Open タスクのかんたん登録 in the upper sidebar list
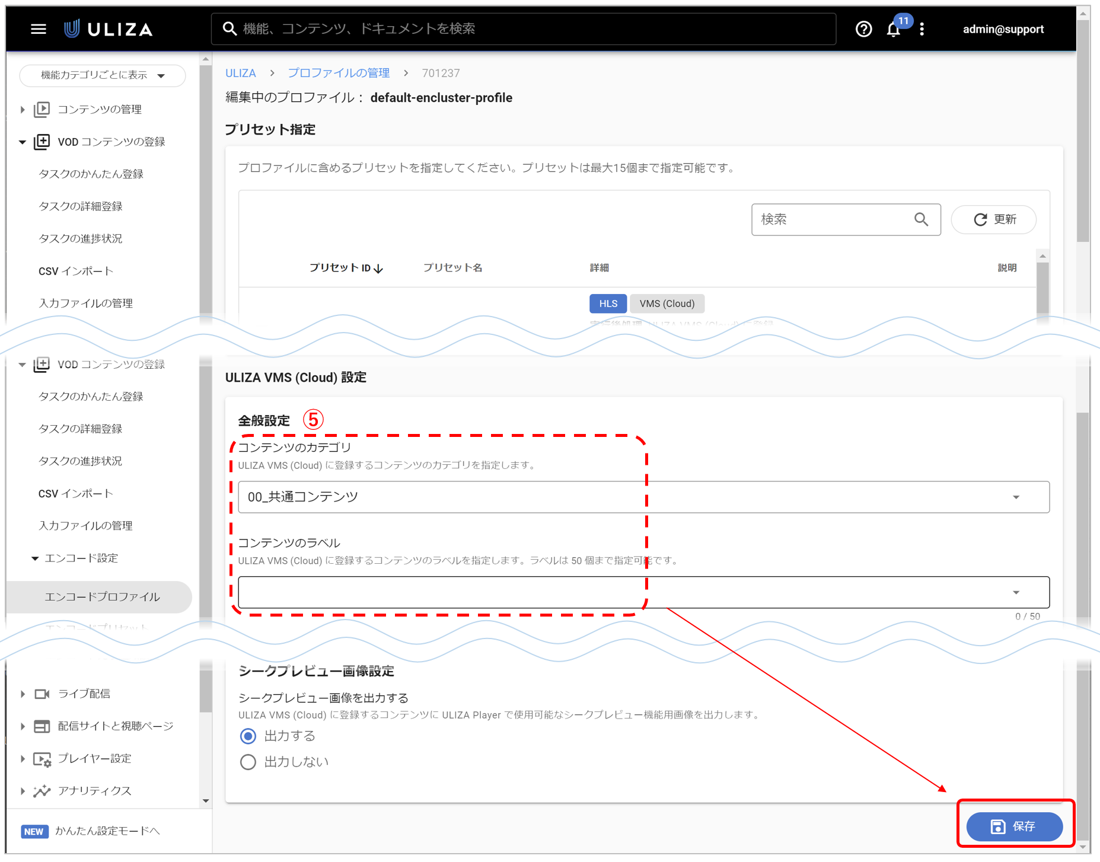Viewport: 1100px width, 862px height. click(91, 174)
